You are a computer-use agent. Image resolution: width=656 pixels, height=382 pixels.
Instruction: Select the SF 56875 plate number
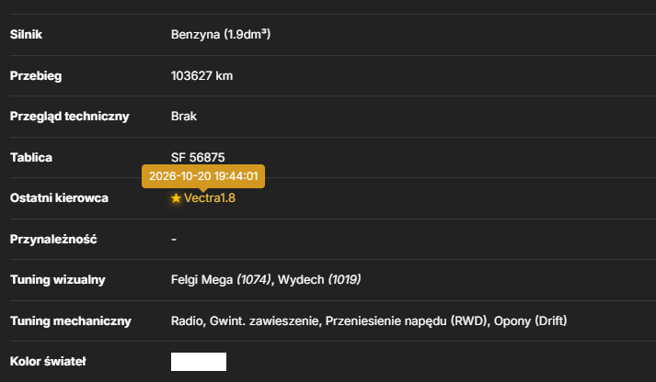click(x=198, y=157)
